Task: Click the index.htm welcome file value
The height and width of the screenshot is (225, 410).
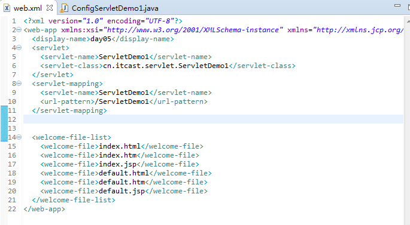Action: pyautogui.click(x=117, y=155)
